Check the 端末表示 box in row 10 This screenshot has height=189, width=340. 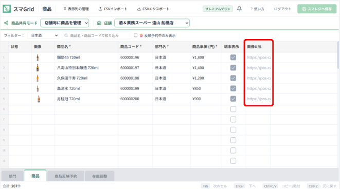coord(233,150)
